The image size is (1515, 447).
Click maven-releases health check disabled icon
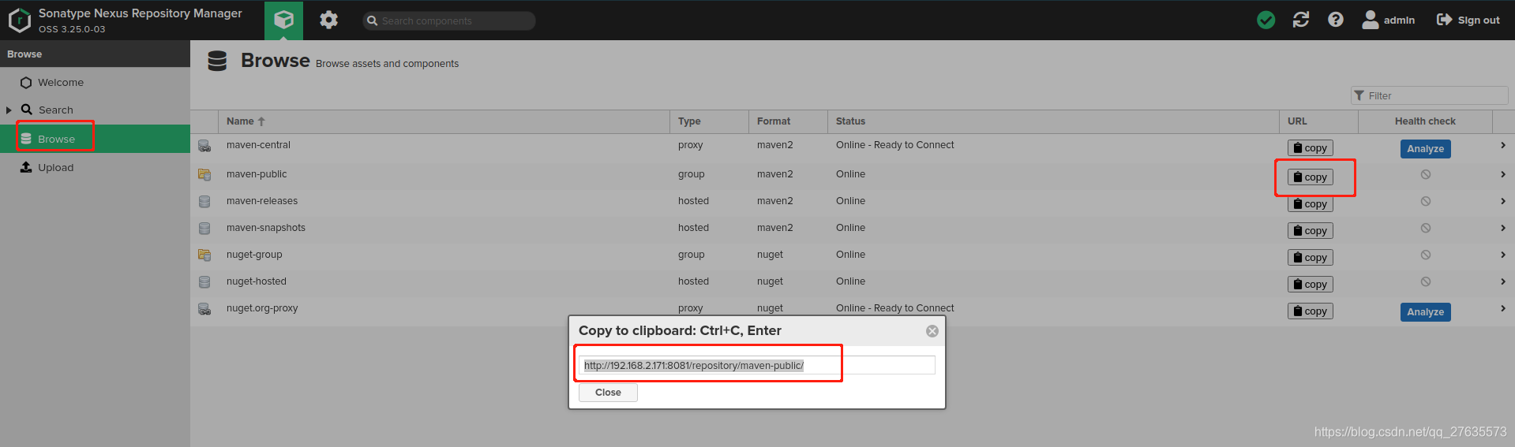click(x=1425, y=202)
